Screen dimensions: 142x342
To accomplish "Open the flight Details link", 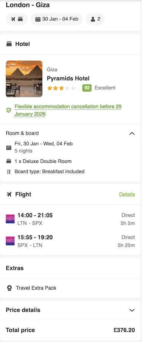I will [x=127, y=194].
